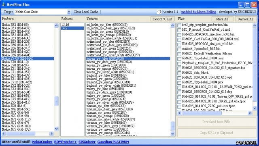The height and width of the screenshot is (146, 259).
Task: Select Nokia N73 (RM-132) product
Action: (x=28, y=129)
